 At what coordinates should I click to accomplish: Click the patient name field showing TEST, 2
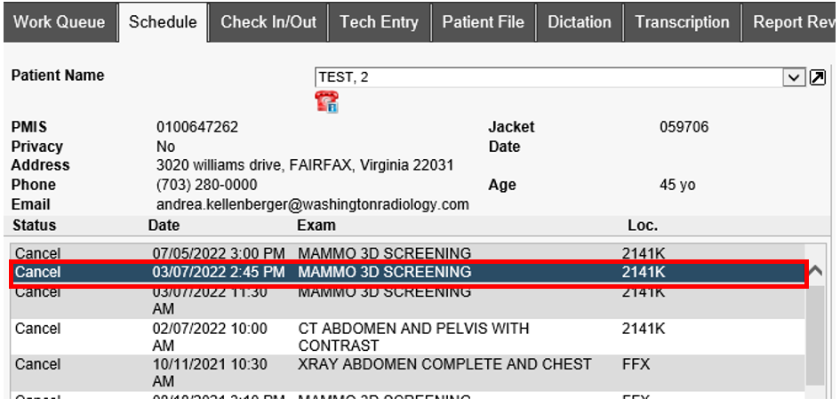(547, 78)
